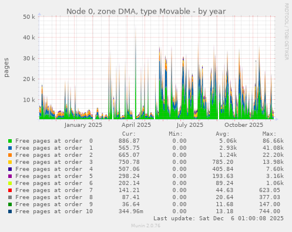Click the current value 565.75
Screen dimensions: 292x232
[129, 148]
